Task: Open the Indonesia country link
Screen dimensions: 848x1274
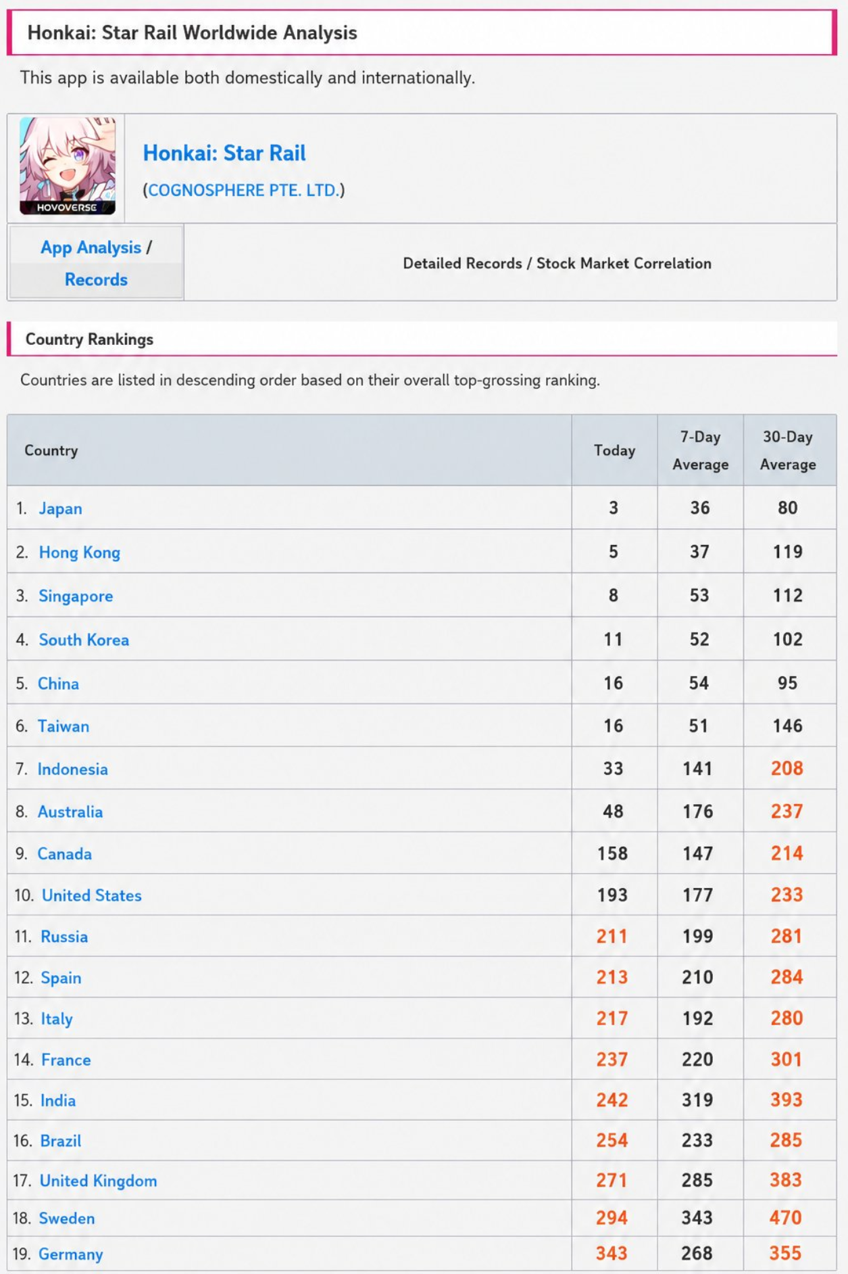Action: click(x=72, y=769)
